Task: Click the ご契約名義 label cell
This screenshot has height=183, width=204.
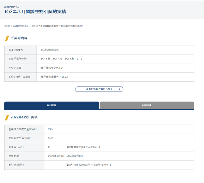Action: (20, 68)
